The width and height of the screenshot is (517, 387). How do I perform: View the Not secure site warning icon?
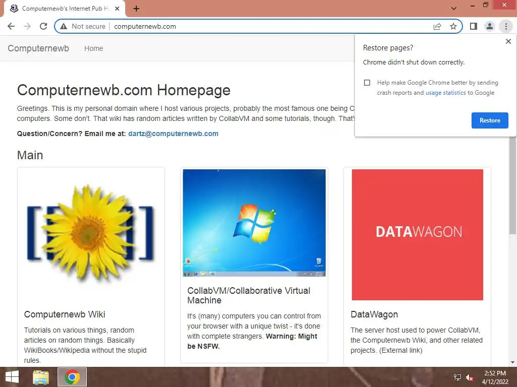64,26
